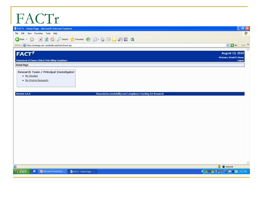Click the Start button
Image resolution: width=263 pixels, height=197 pixels.
22,171
